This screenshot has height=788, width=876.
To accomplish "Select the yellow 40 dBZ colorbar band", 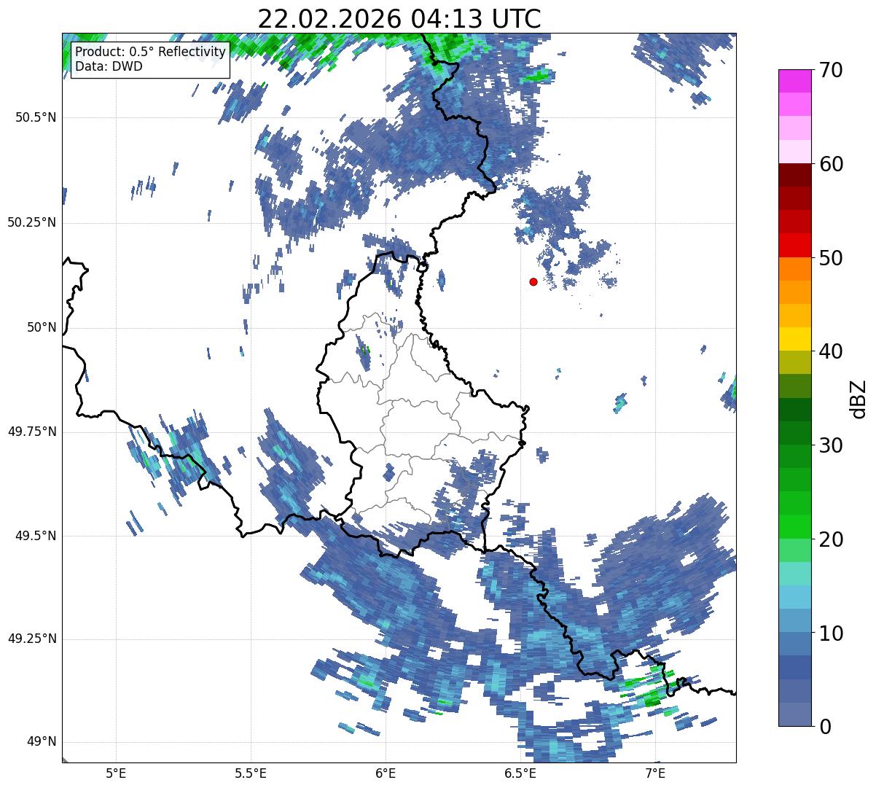I will click(x=794, y=339).
